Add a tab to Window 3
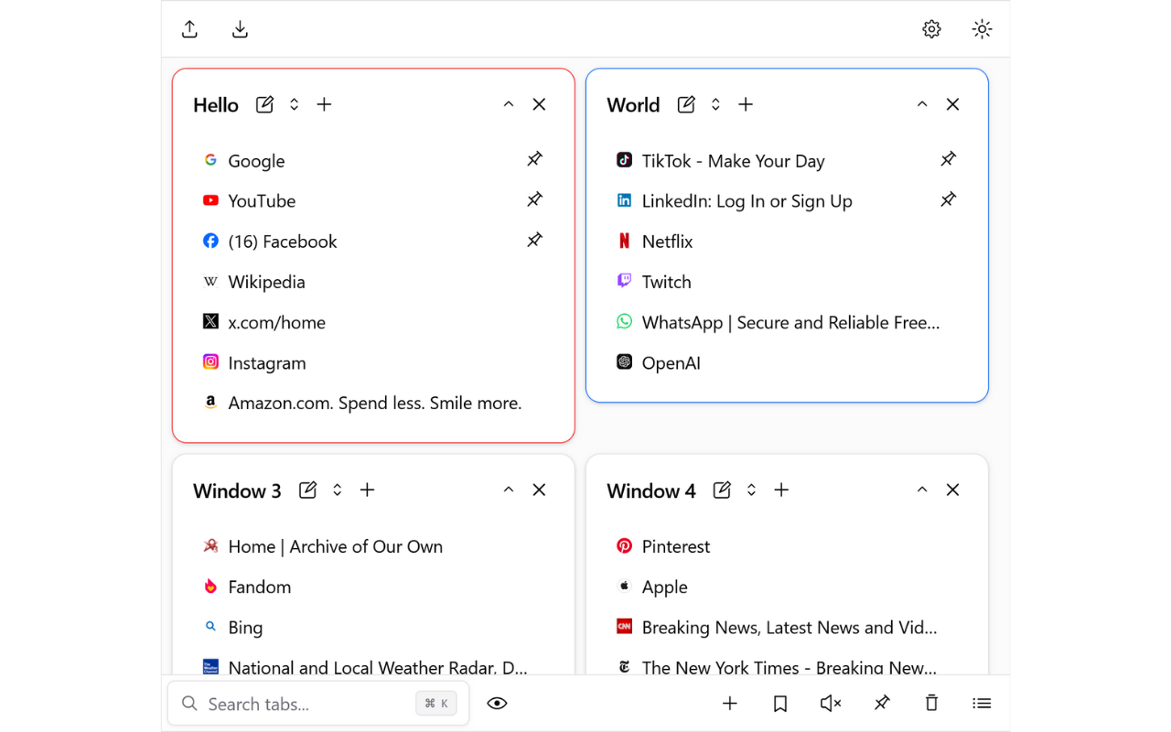Screen dimensions: 1171x732 pyautogui.click(x=367, y=490)
